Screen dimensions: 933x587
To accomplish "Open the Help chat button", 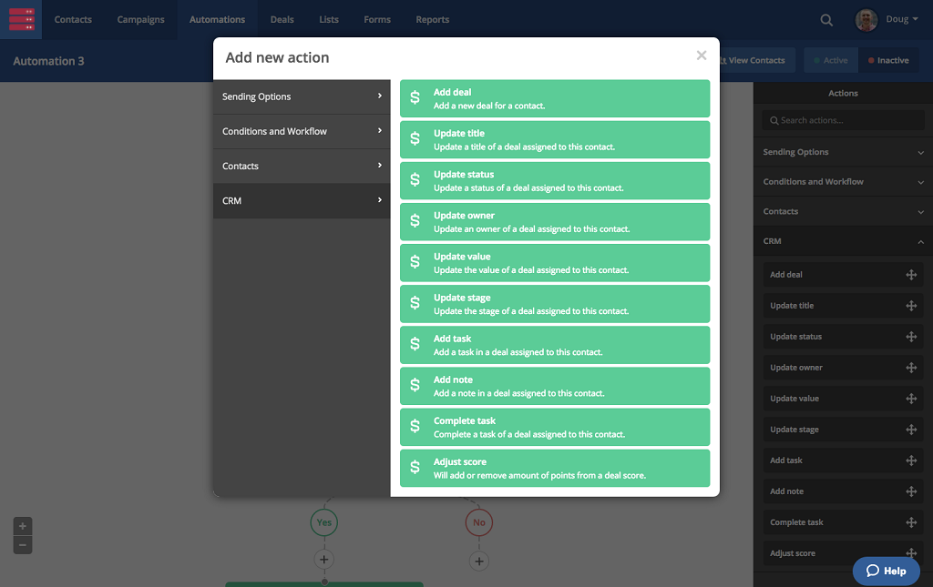I will click(x=887, y=571).
